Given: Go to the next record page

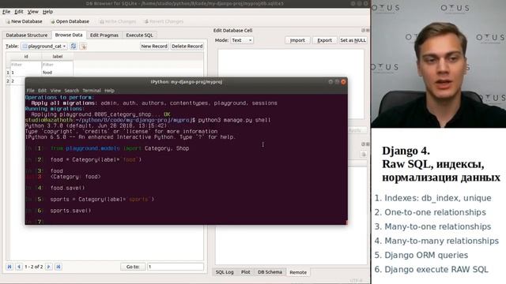Looking at the screenshot, I should click(49, 267).
